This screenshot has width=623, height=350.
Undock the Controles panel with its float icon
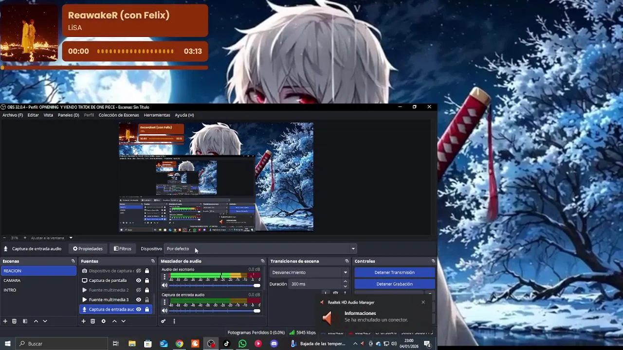[433, 261]
